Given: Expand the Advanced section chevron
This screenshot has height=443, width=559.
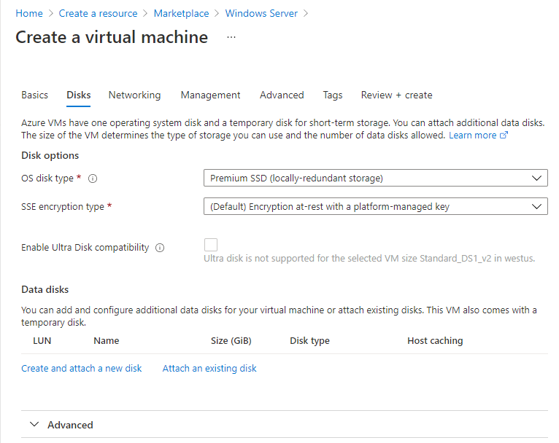Looking at the screenshot, I should pos(34,425).
